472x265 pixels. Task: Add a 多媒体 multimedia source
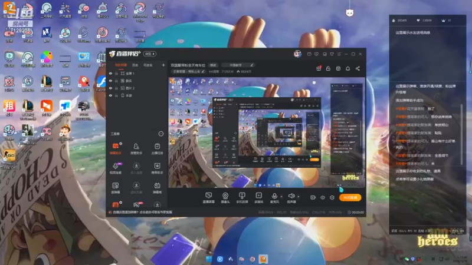(x=259, y=198)
